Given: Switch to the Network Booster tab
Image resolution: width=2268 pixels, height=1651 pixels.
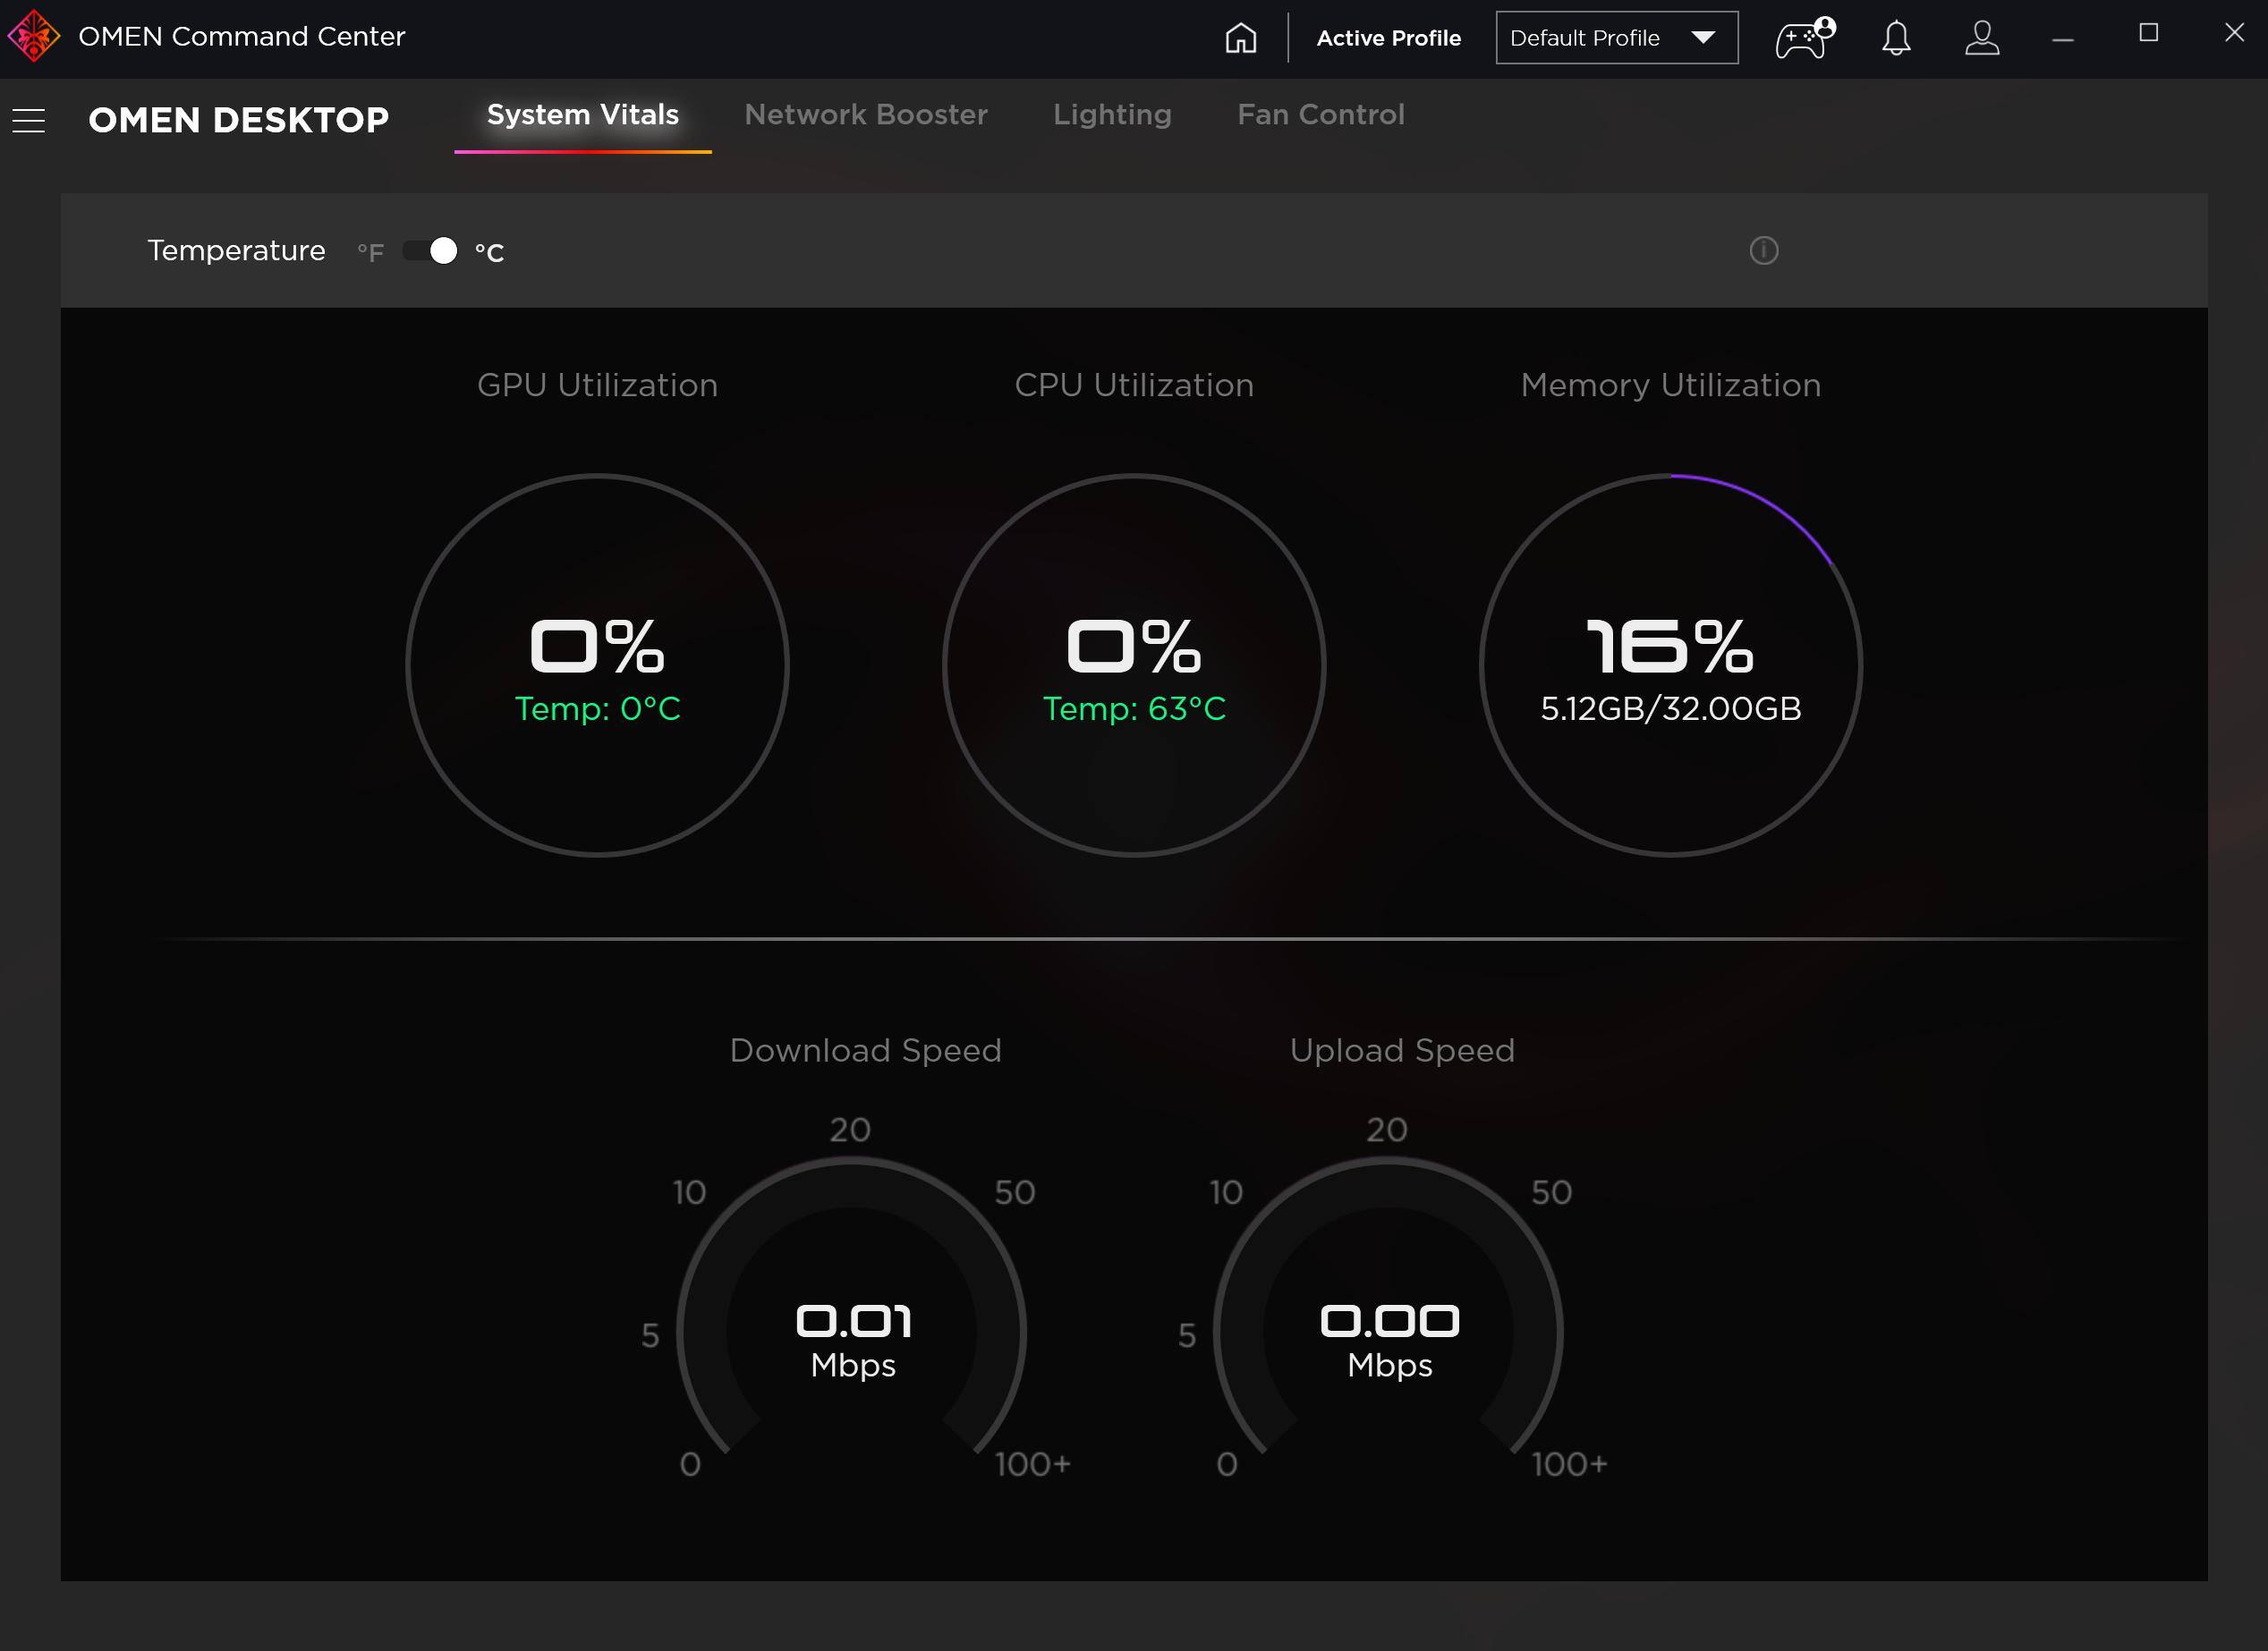Looking at the screenshot, I should click(865, 115).
